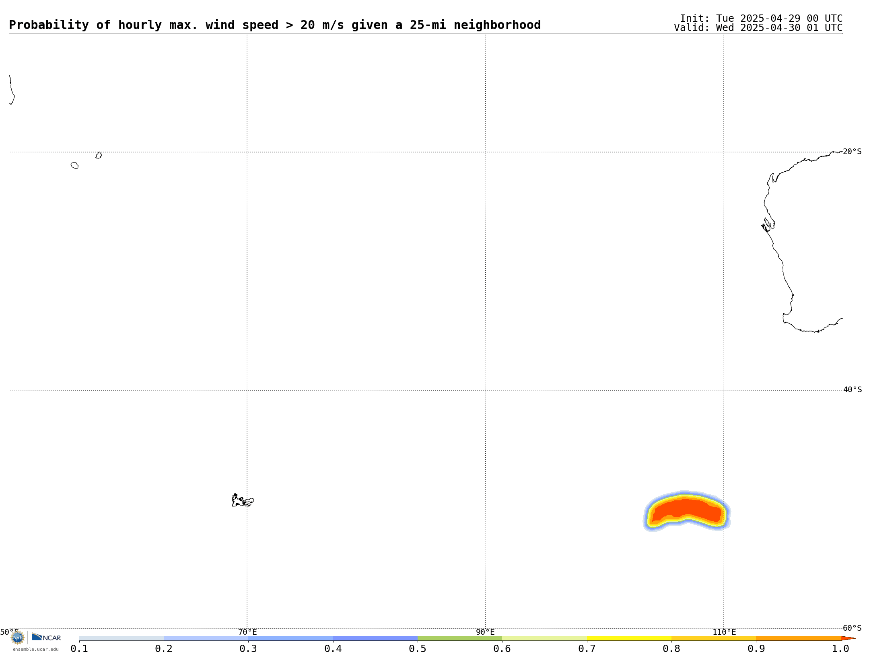Click the 1.0 colorbar tick label

pyautogui.click(x=840, y=648)
